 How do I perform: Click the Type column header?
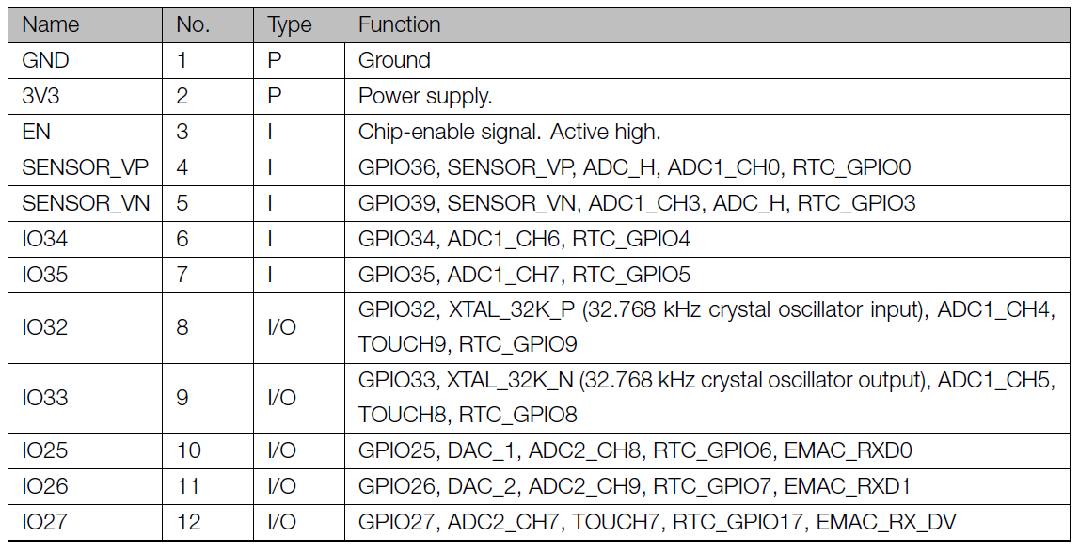tap(289, 24)
